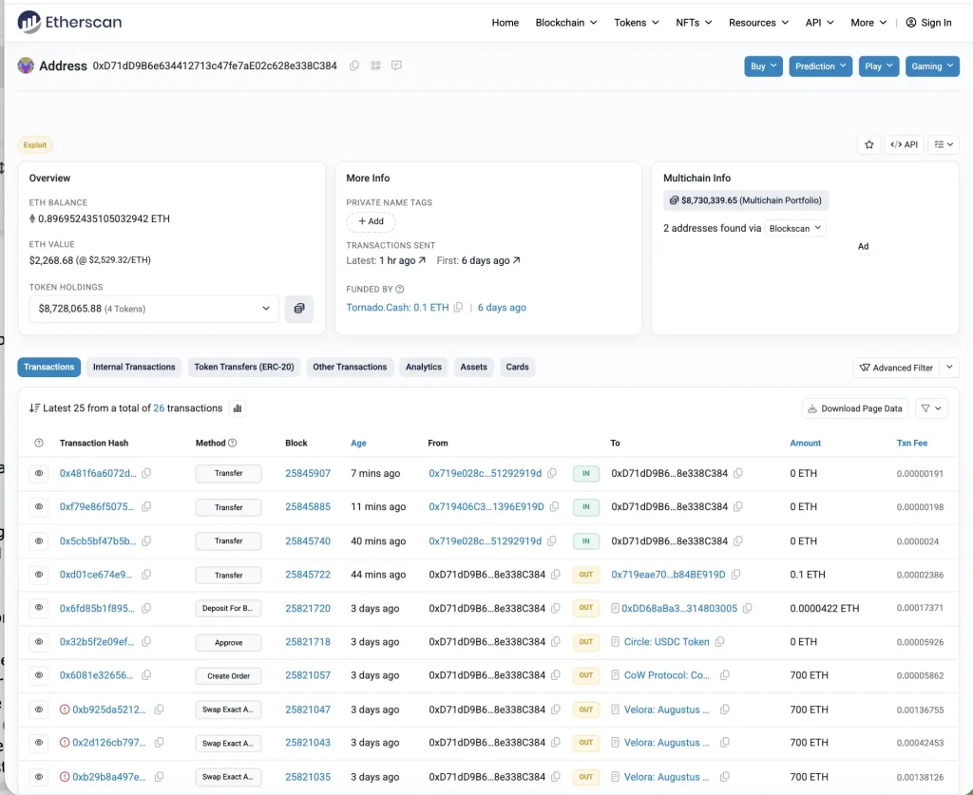This screenshot has height=795, width=973.
Task: Preview transaction 0x6081e32656 with eye icon
Action: coord(38,675)
